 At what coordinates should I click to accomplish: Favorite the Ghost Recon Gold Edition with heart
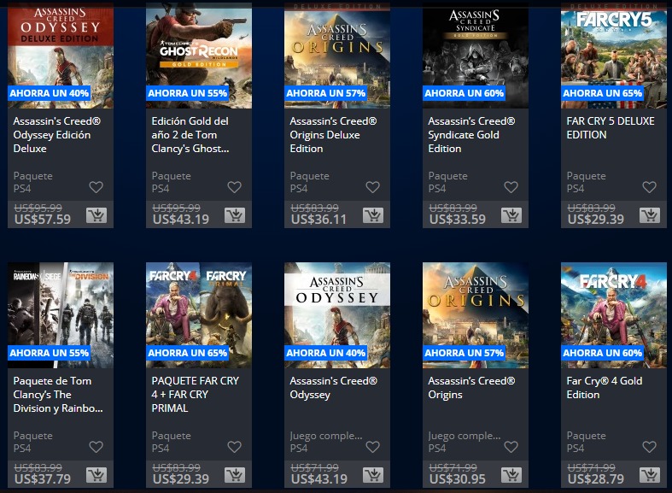(235, 187)
